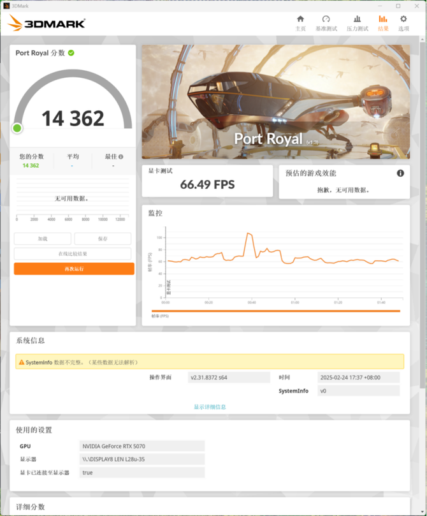This screenshot has height=516, width=427.
Task: Click the green dot on score gauge
Action: (x=17, y=128)
